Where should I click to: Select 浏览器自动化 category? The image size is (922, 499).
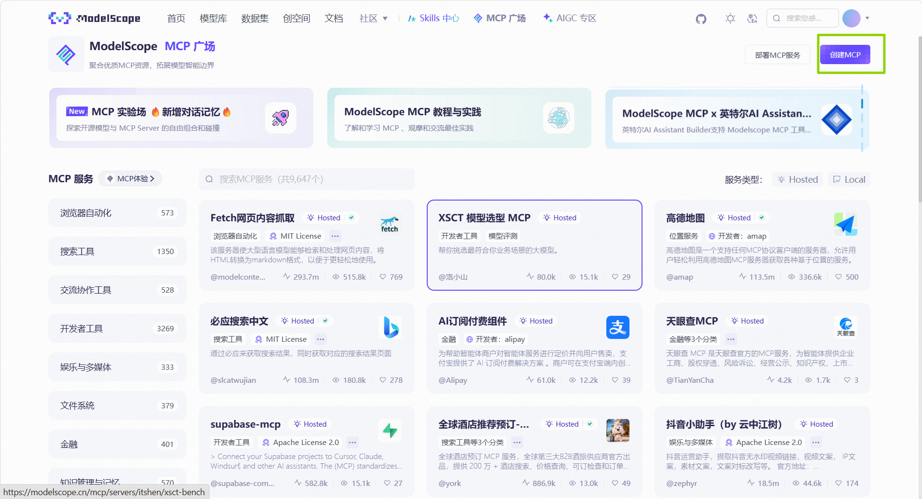click(x=117, y=213)
